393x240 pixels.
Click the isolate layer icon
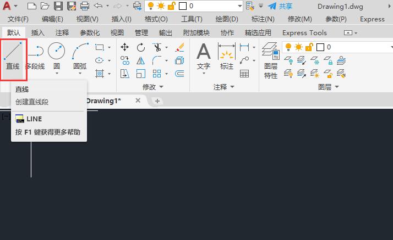302,60
